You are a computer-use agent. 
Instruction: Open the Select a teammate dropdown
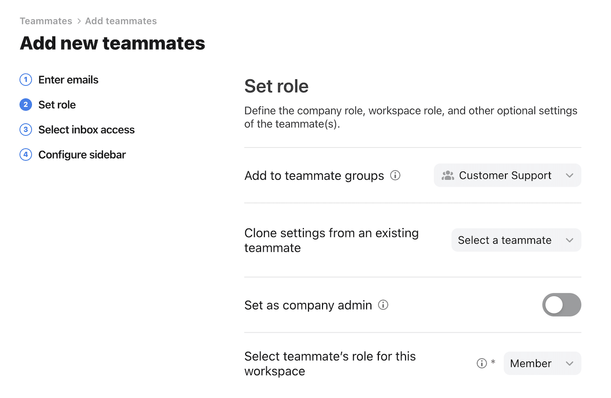[x=515, y=240]
